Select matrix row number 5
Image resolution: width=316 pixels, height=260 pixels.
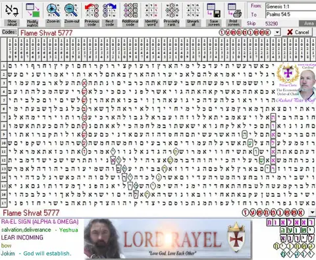pos(3,100)
